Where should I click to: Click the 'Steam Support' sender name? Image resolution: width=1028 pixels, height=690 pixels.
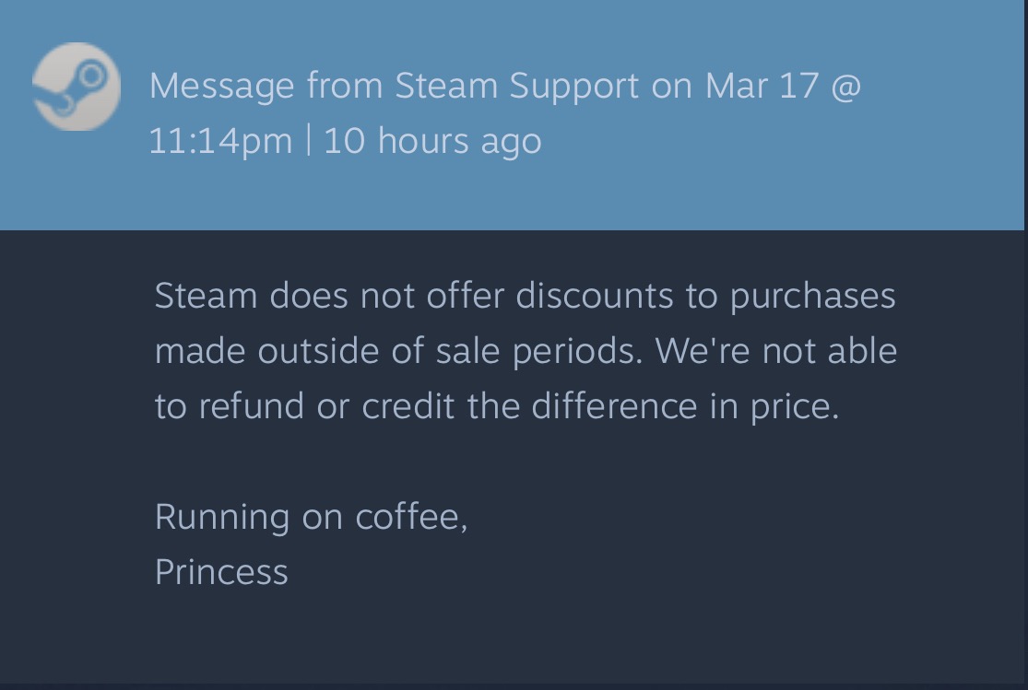(x=515, y=85)
